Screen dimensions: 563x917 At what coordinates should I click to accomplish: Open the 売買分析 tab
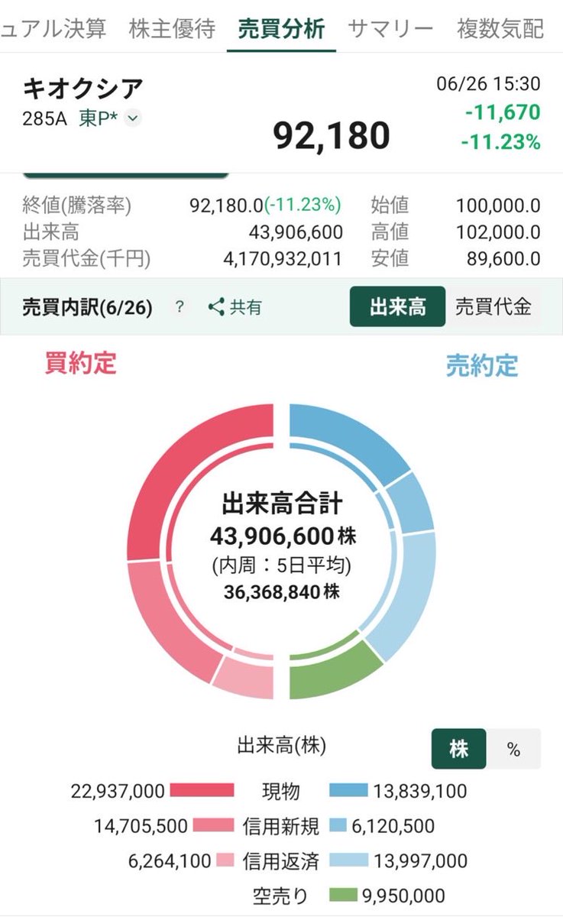[281, 29]
